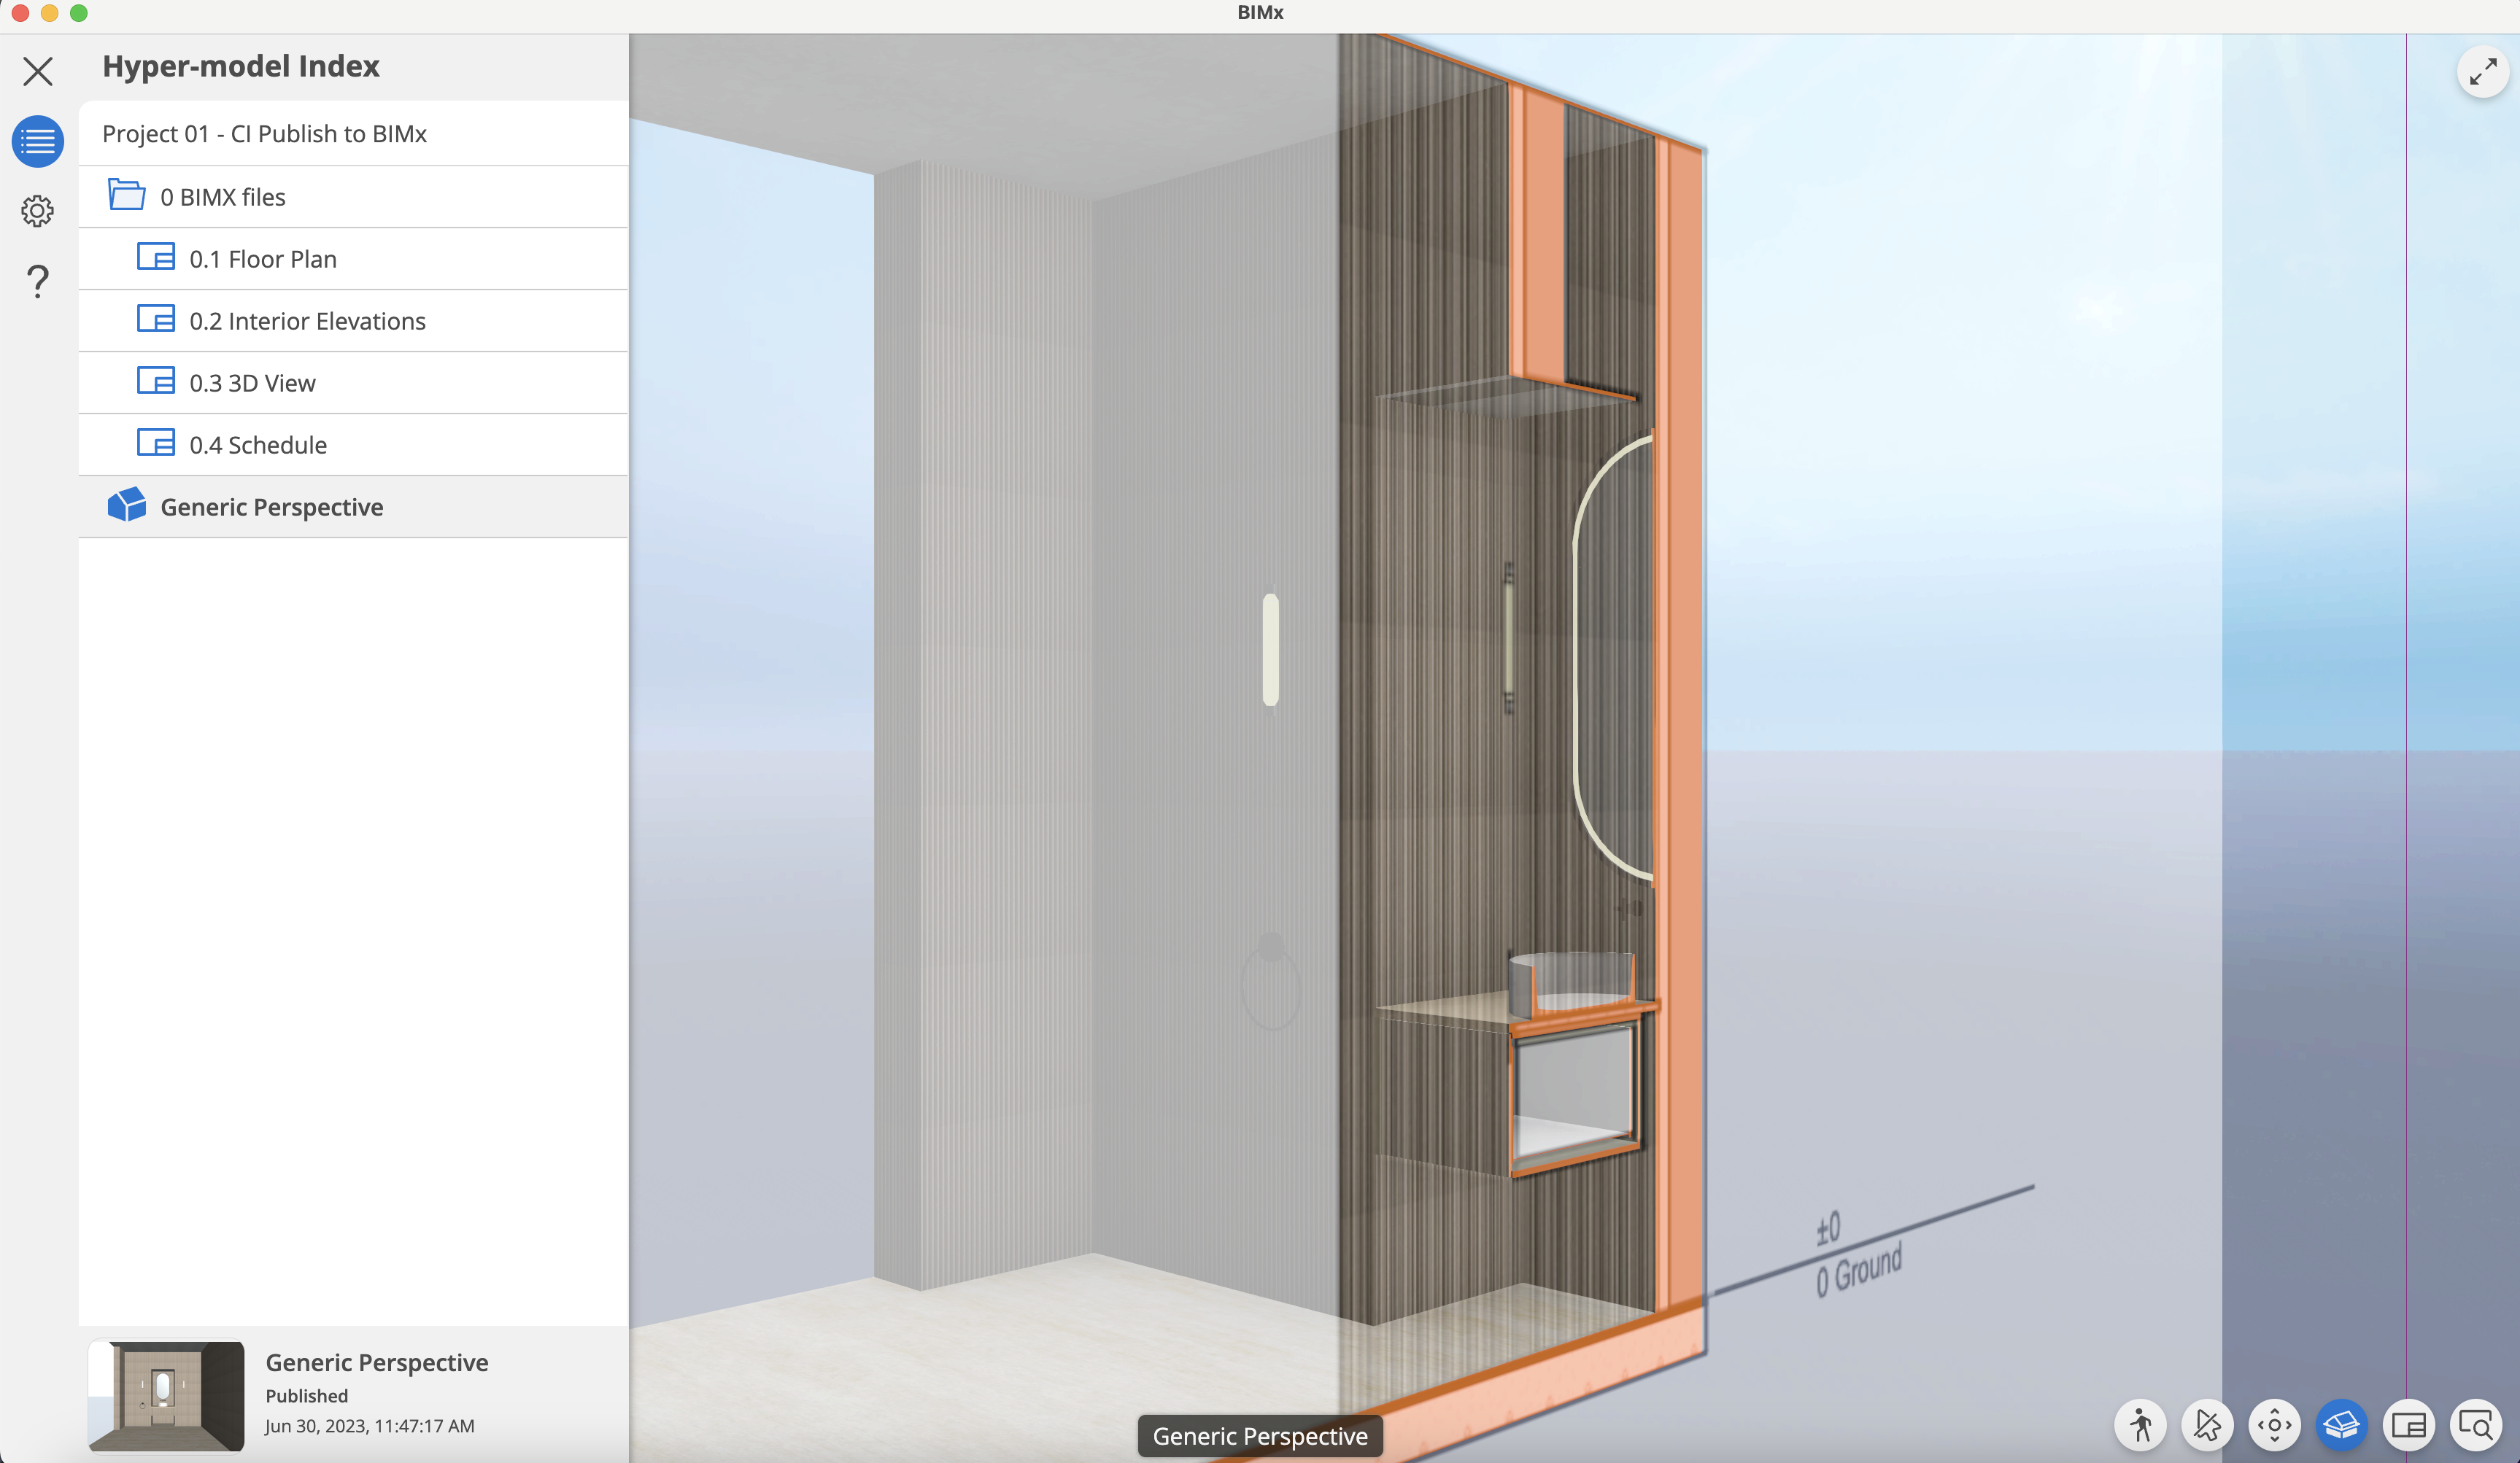Close the Hyper-model Index panel

(x=38, y=71)
